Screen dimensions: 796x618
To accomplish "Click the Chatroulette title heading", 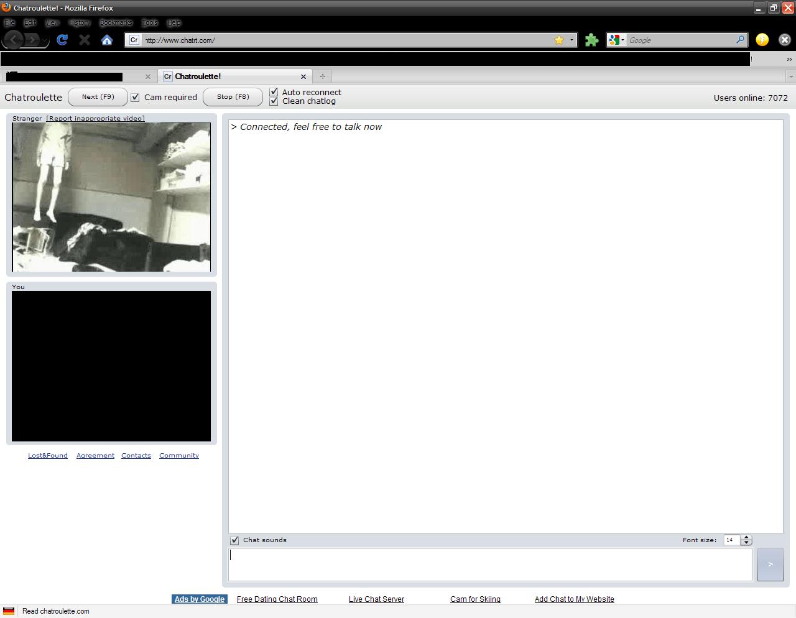I will 34,98.
